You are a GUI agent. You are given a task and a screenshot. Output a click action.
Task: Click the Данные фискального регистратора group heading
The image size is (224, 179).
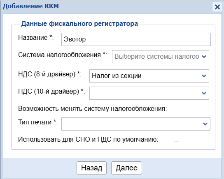pyautogui.click(x=79, y=24)
